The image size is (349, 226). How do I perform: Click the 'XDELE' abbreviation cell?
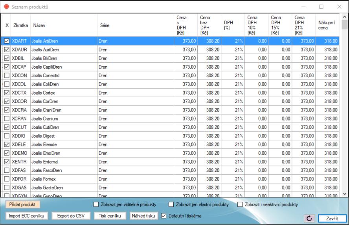pyautogui.click(x=20, y=145)
